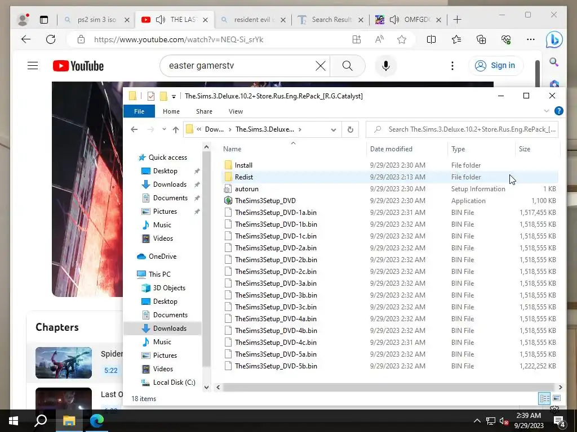Clear the YouTube search box
Viewport: 577px width, 432px height.
[x=321, y=66]
